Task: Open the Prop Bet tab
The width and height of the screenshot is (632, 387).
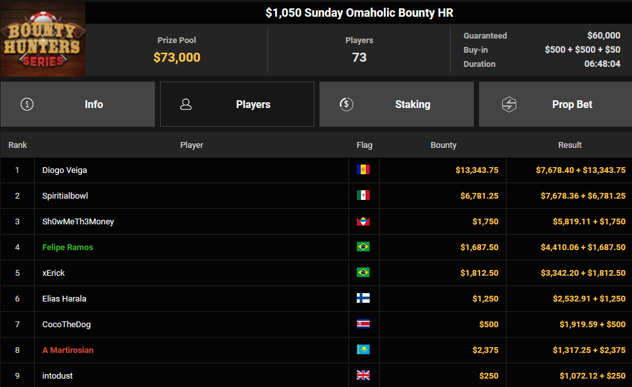Action: [x=555, y=104]
